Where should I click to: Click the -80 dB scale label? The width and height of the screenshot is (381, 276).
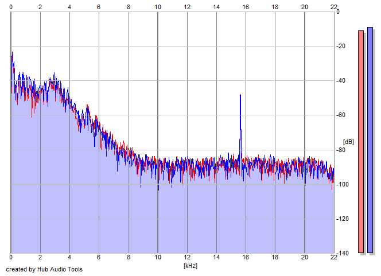click(341, 150)
